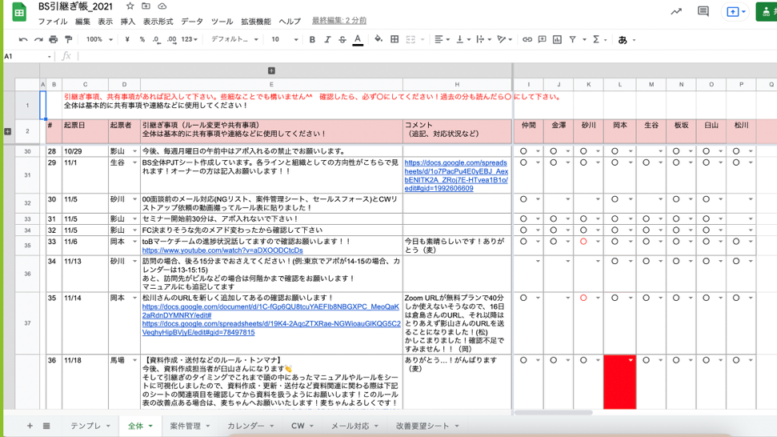Click the undo arrow in toolbar
777x437 pixels.
(23, 39)
